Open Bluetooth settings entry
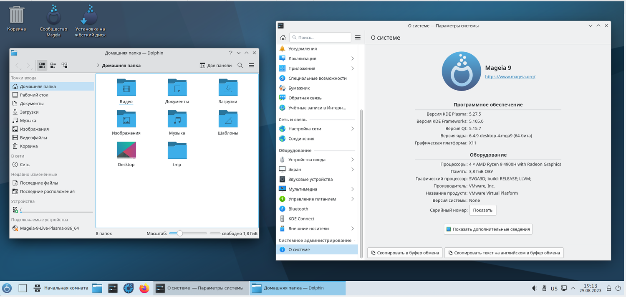The height and width of the screenshot is (297, 626). coord(317,209)
